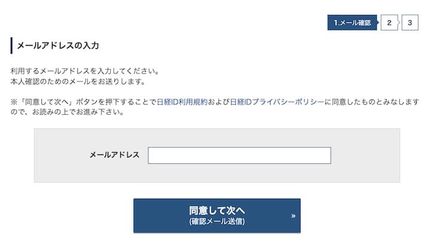Focus the メールアドレス input field
Screen dimensions: 431x246
click(239, 156)
